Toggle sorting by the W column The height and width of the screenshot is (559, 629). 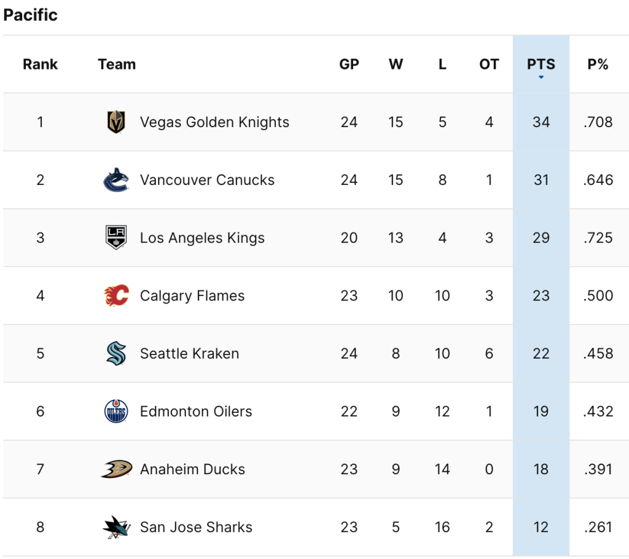coord(396,64)
